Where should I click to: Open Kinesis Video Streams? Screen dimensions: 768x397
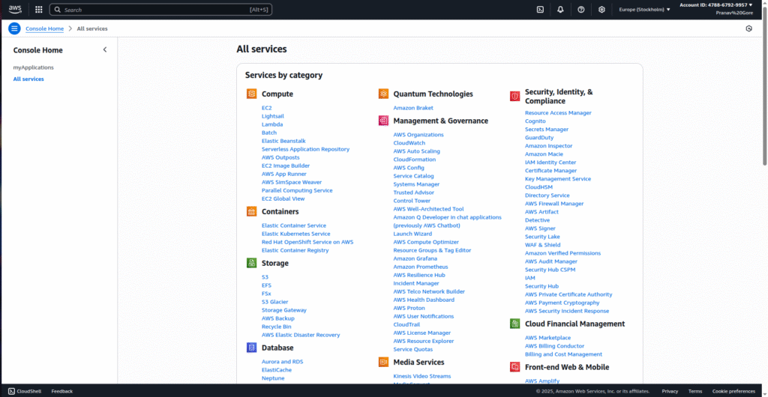tap(422, 377)
